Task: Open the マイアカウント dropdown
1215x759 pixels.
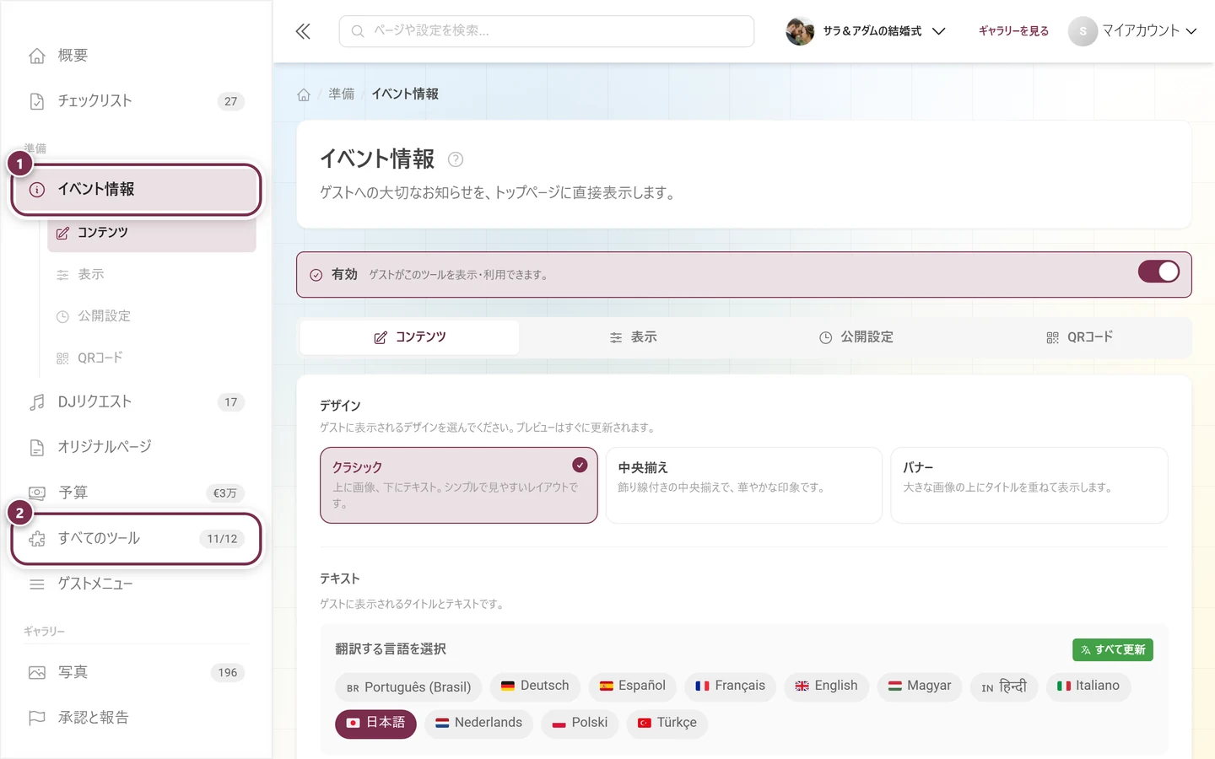Action: [1132, 31]
